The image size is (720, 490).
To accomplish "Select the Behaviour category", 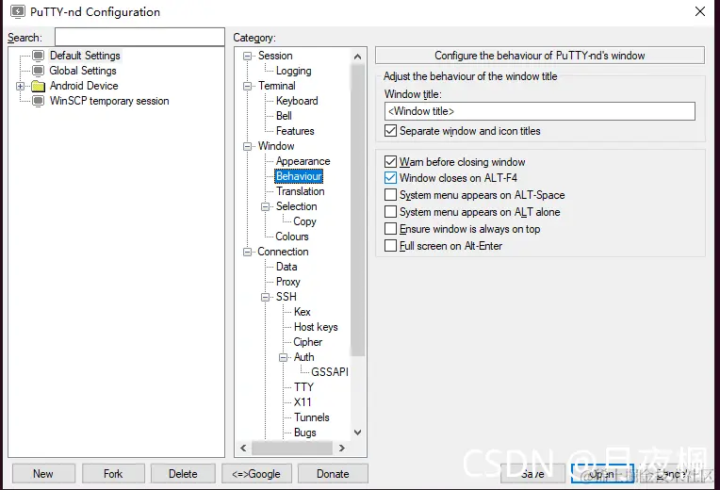I will click(299, 176).
